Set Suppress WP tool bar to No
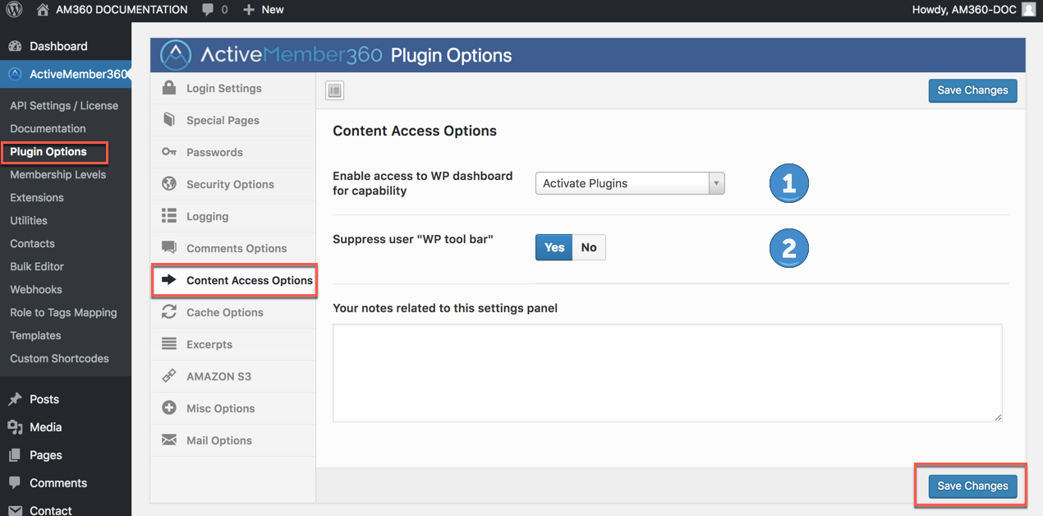1043x516 pixels. click(589, 247)
